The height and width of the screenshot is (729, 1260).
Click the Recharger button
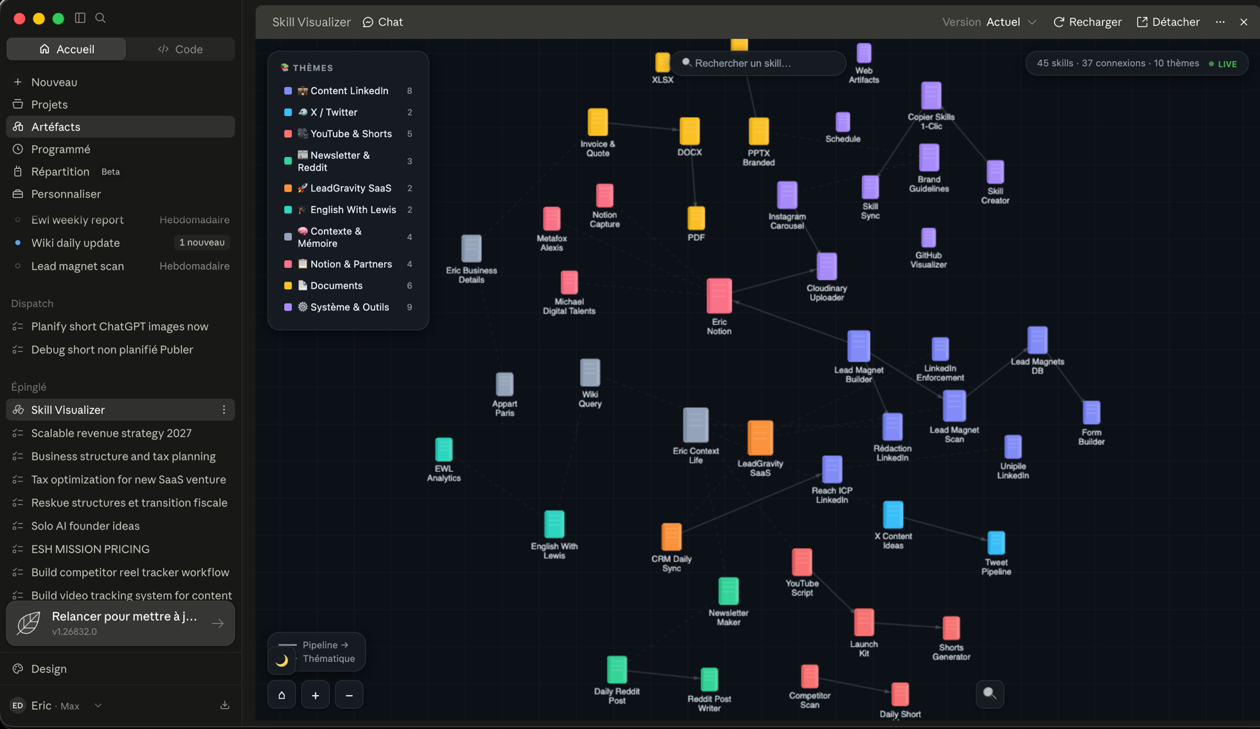pyautogui.click(x=1087, y=21)
